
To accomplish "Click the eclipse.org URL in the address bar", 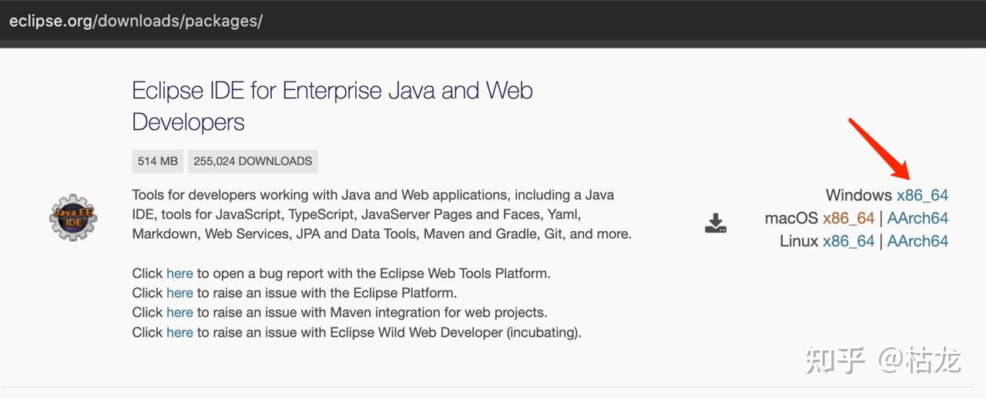I will tap(136, 21).
